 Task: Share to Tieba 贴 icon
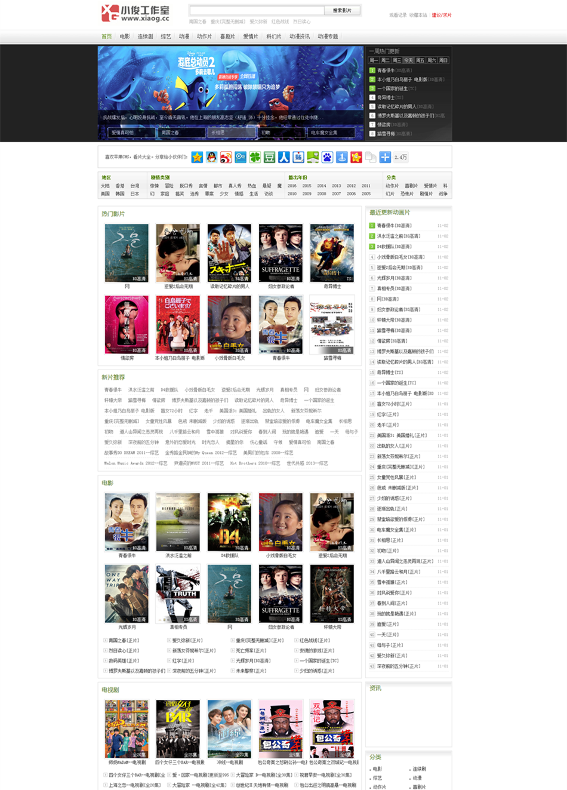(298, 157)
